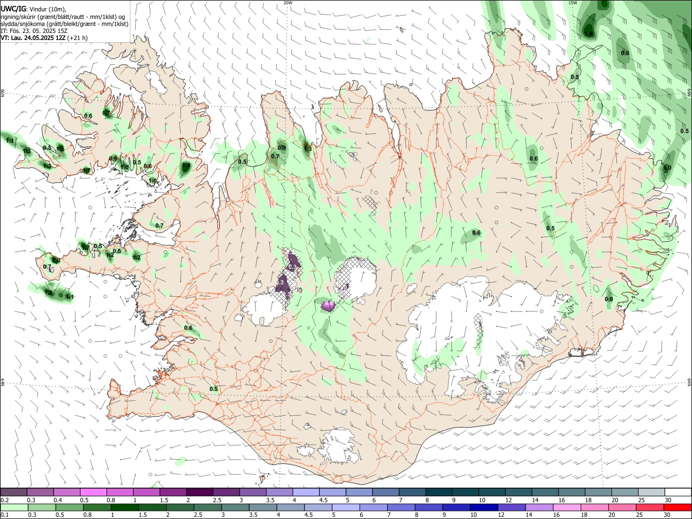Image resolution: width=692 pixels, height=519 pixels.
Task: Click the royal blue 8 mm rain swatch
Action: pos(429,507)
